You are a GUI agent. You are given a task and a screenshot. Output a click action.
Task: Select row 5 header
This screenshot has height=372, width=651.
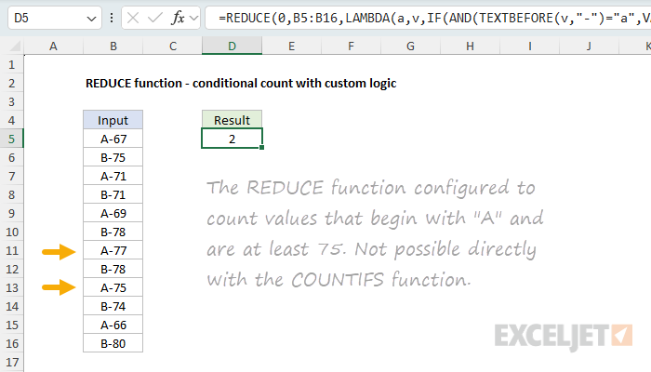tap(11, 139)
